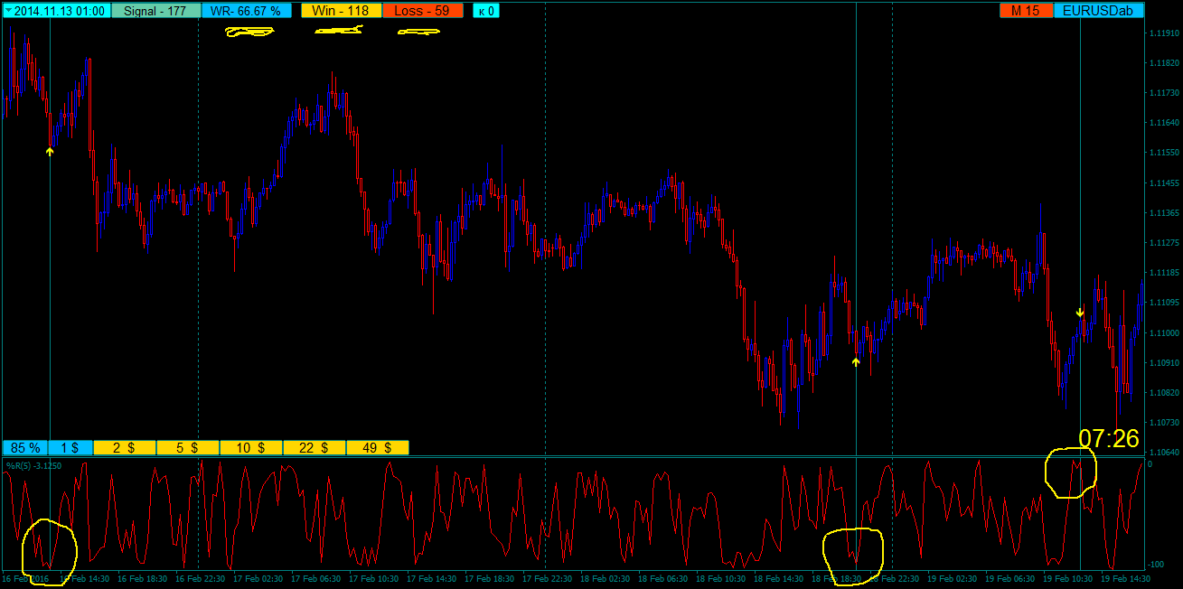Click the 85 % payout box
Image resolution: width=1183 pixels, height=589 pixels.
(25, 447)
